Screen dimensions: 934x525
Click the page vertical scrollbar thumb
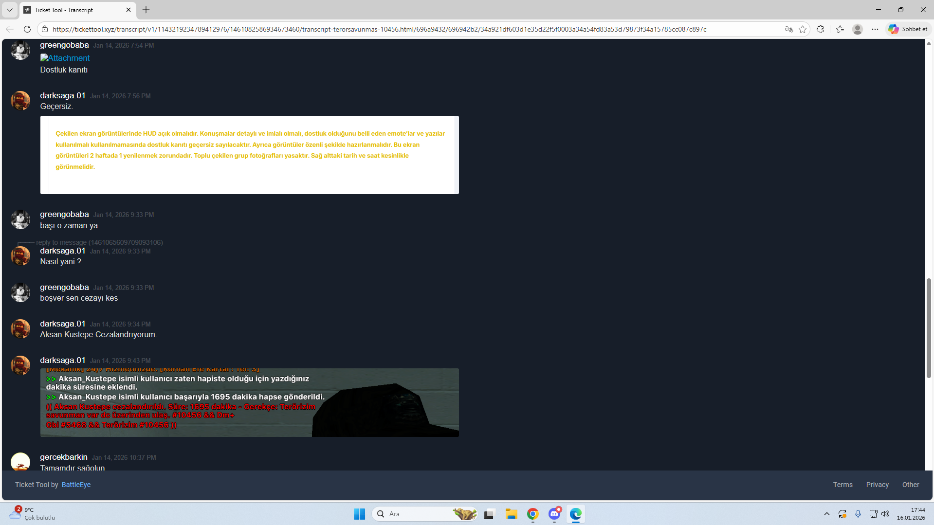(x=929, y=328)
